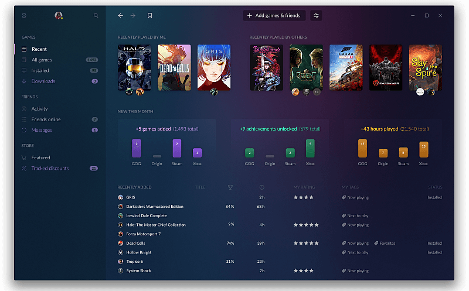Open Tropico 6 row
Image resolution: width=469 pixels, height=291 pixels.
click(280, 261)
